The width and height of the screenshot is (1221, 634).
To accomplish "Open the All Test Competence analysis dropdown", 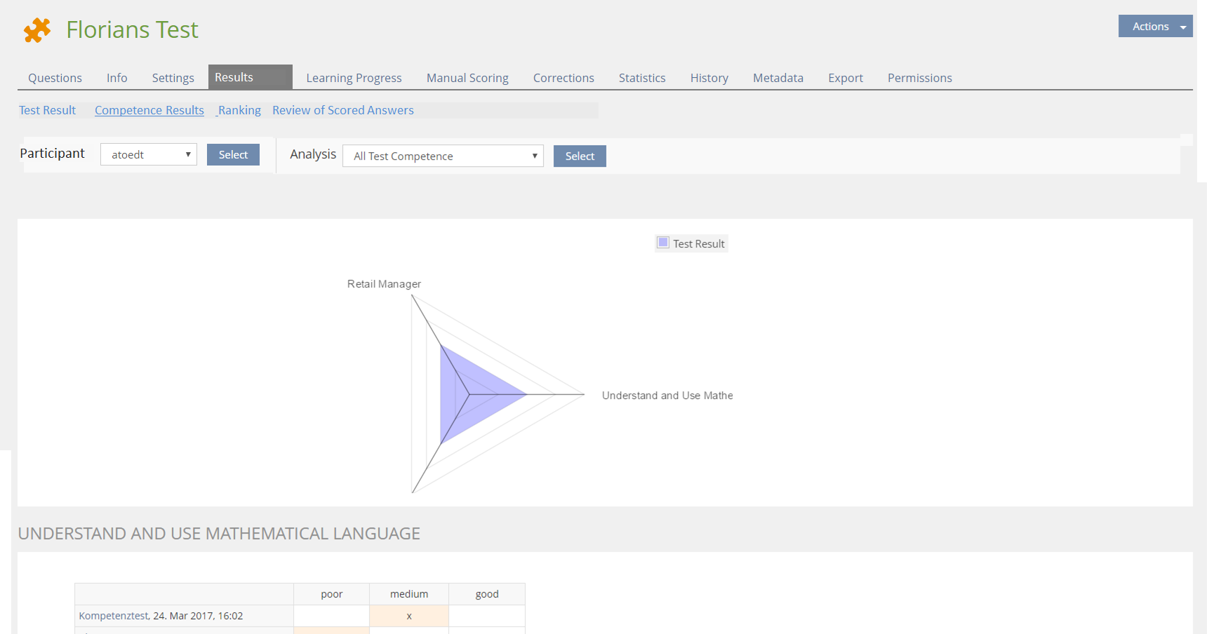I will (x=443, y=156).
